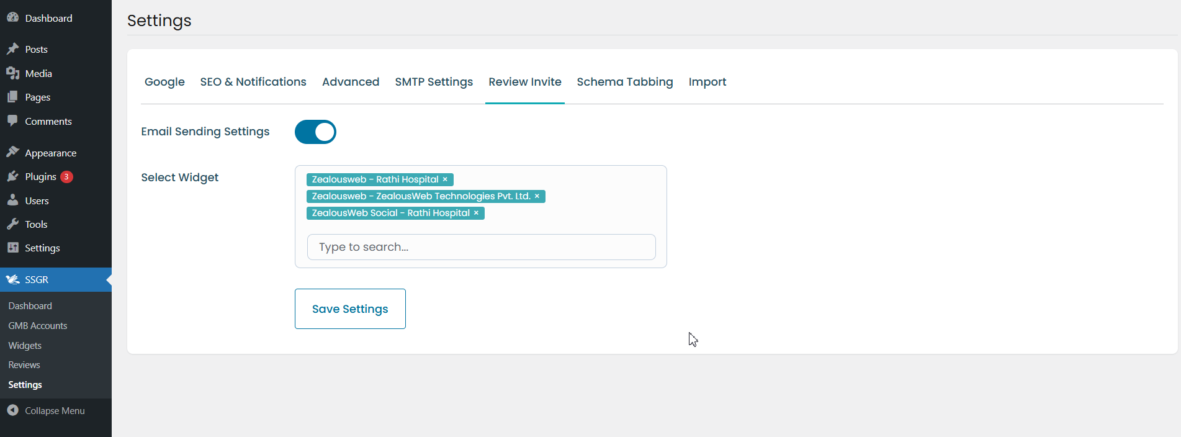The width and height of the screenshot is (1181, 437).
Task: Click the Collapse Menu arrow icon
Action: click(12, 410)
